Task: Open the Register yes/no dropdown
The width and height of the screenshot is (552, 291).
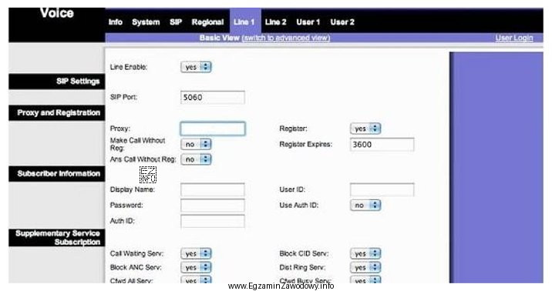Action: (365, 129)
